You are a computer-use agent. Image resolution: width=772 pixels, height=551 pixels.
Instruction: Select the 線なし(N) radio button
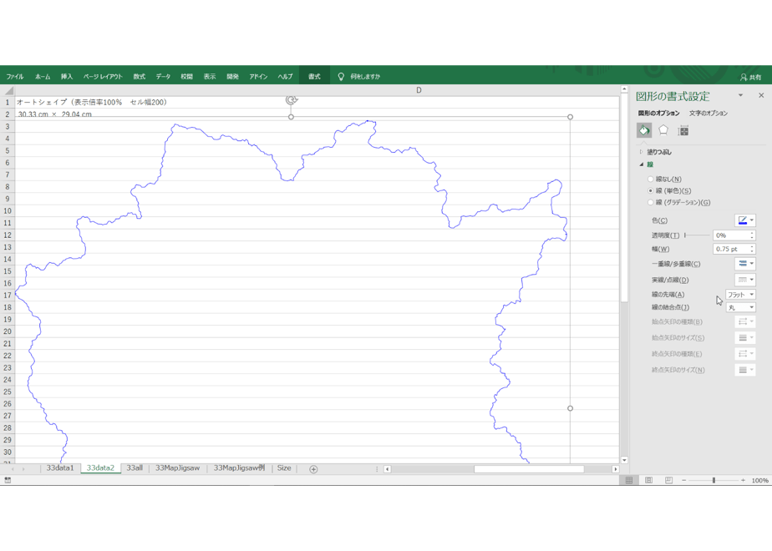650,179
